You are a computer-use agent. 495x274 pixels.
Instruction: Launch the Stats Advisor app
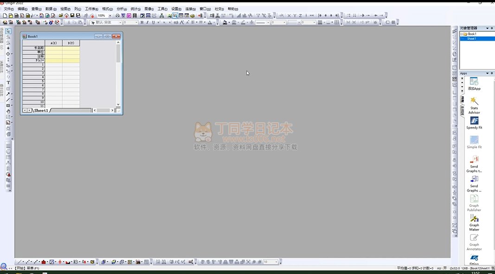click(x=474, y=105)
